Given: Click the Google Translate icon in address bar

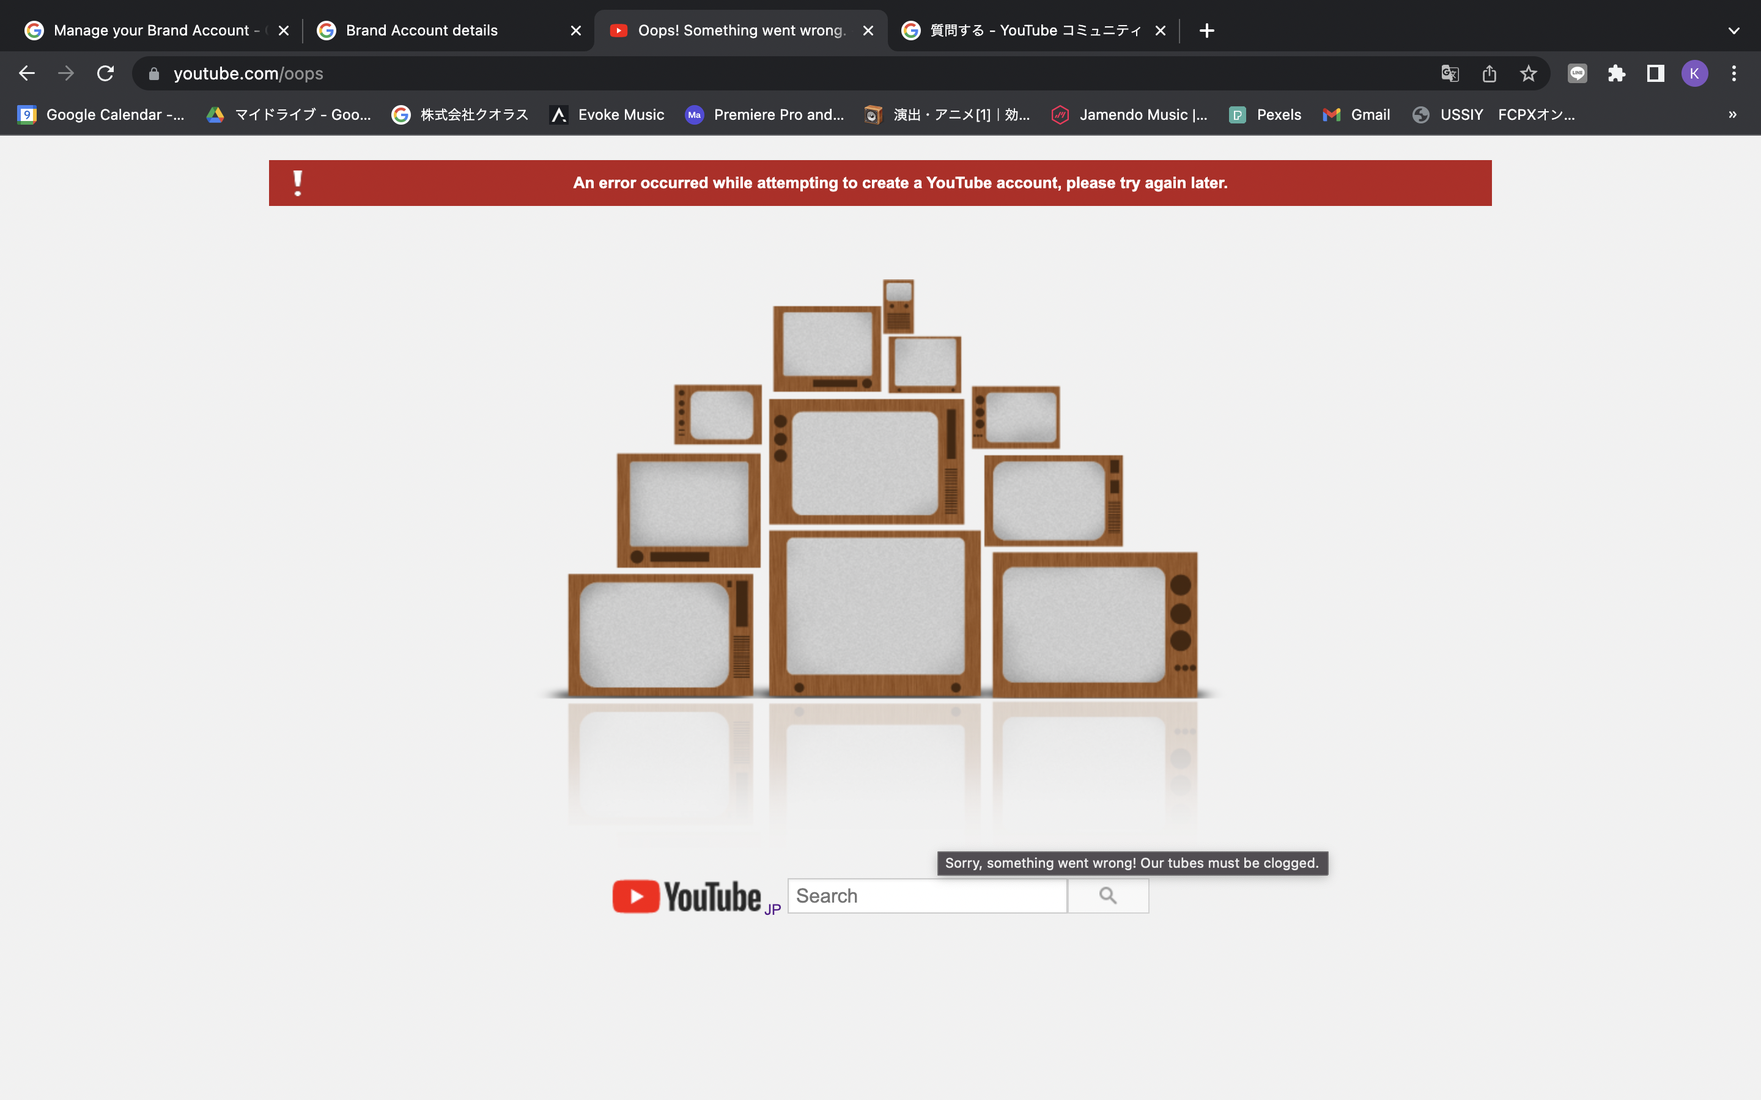Looking at the screenshot, I should click(1450, 73).
